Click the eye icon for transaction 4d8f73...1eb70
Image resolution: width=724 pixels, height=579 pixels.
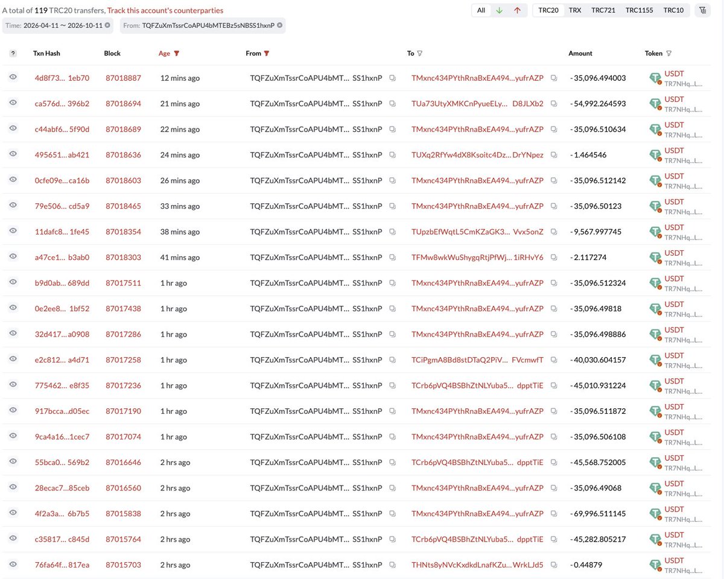[13, 77]
